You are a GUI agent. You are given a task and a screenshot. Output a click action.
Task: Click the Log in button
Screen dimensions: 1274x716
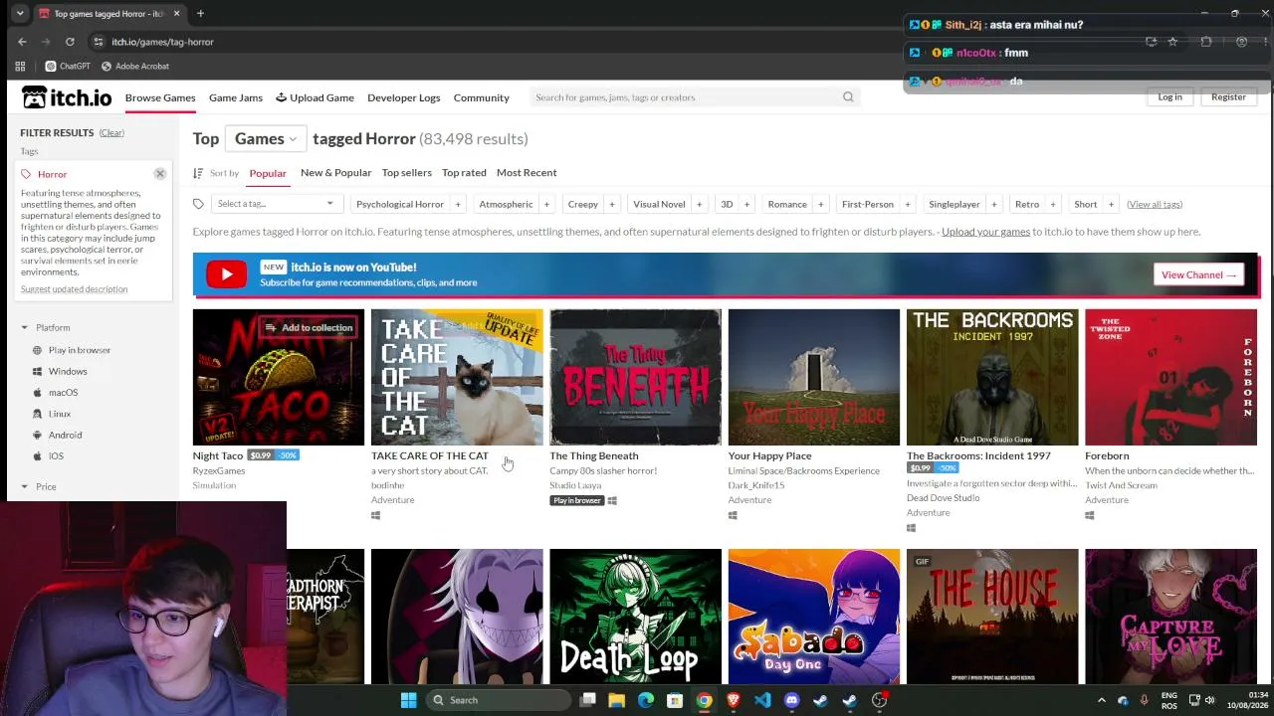(1169, 97)
